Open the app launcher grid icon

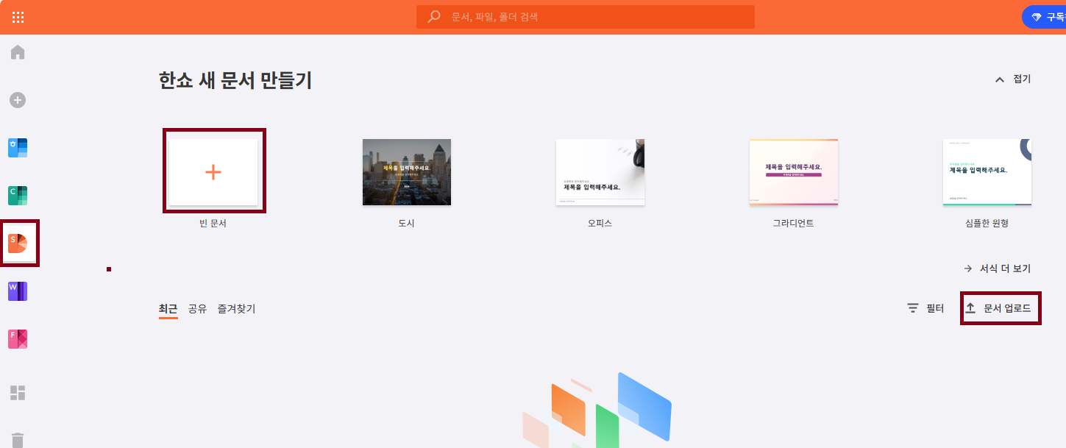(18, 16)
